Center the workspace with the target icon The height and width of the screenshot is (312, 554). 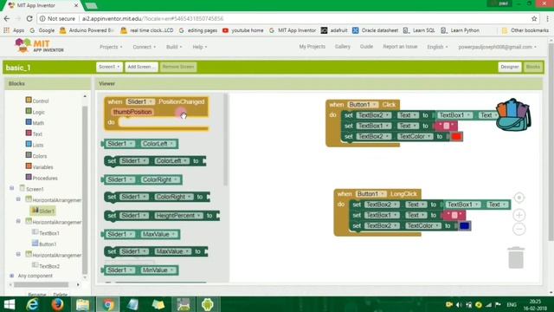tap(519, 198)
